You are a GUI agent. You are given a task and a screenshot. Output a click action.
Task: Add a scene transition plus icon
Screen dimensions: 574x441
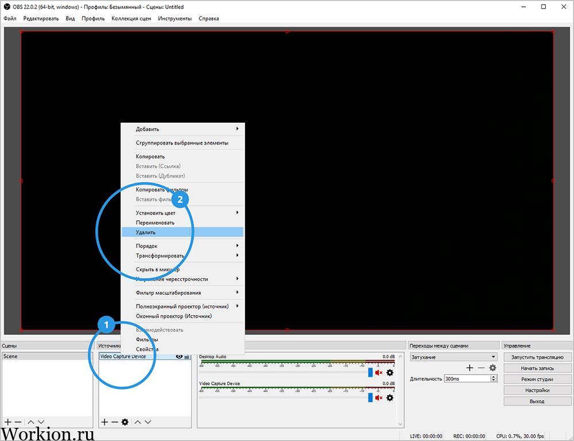[470, 368]
